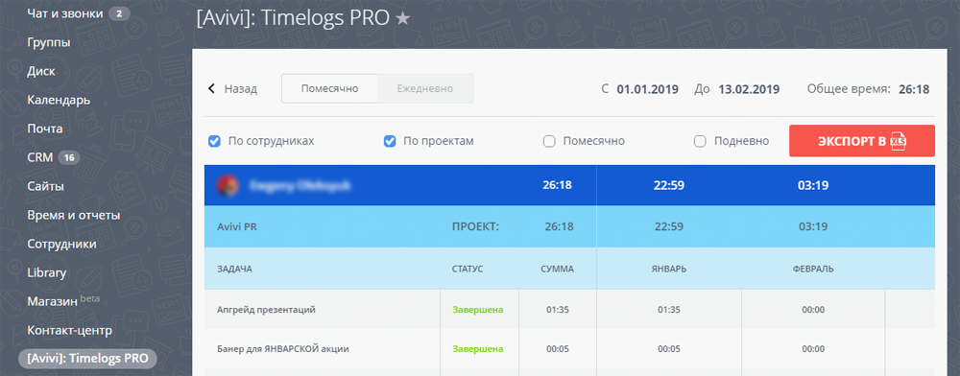Click the ФЕВРАЛЬ column header
Viewport: 960px width, 376px height.
(x=813, y=269)
